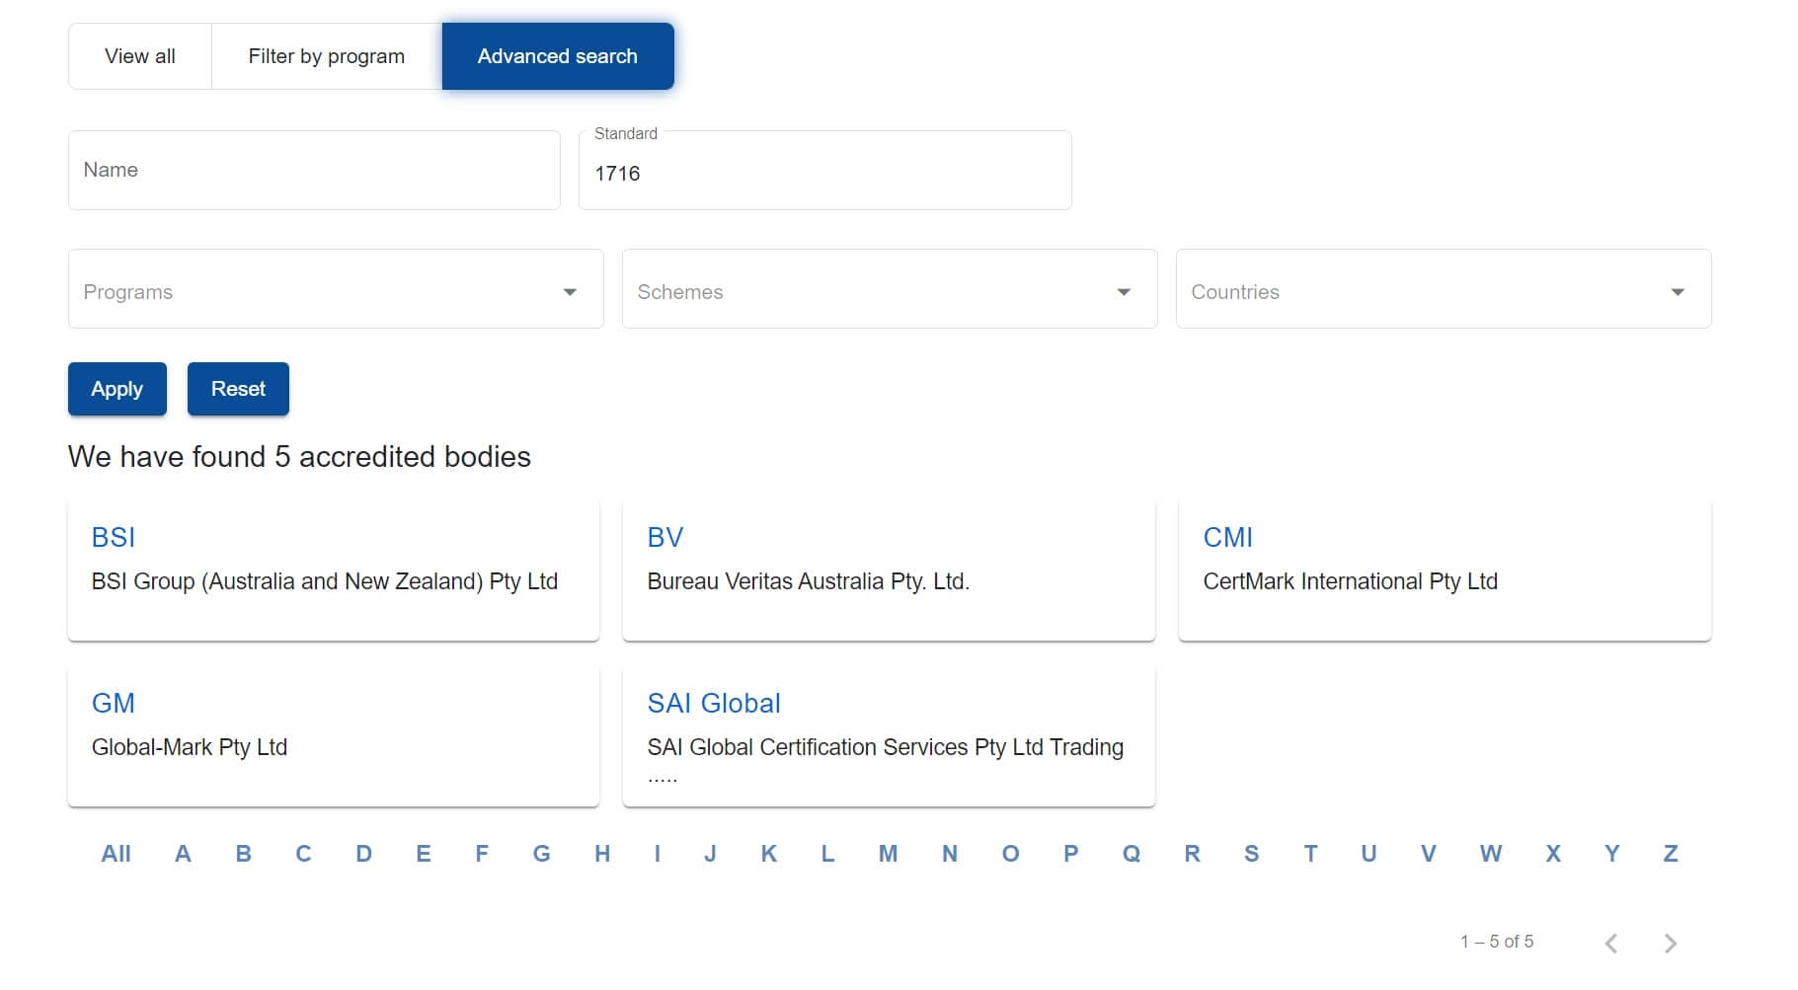Filter bodies by letter N
Image resolution: width=1798 pixels, height=990 pixels.
(950, 854)
